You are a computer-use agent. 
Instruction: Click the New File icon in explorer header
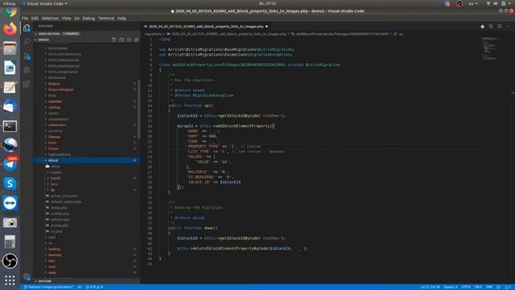[x=113, y=39]
